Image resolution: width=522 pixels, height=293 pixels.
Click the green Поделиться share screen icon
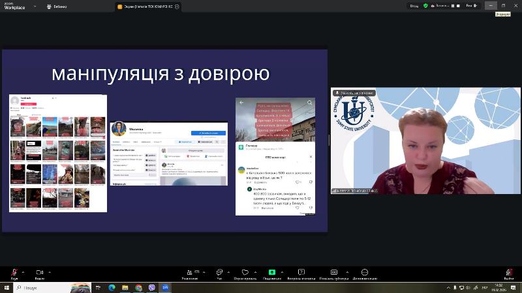pos(272,272)
